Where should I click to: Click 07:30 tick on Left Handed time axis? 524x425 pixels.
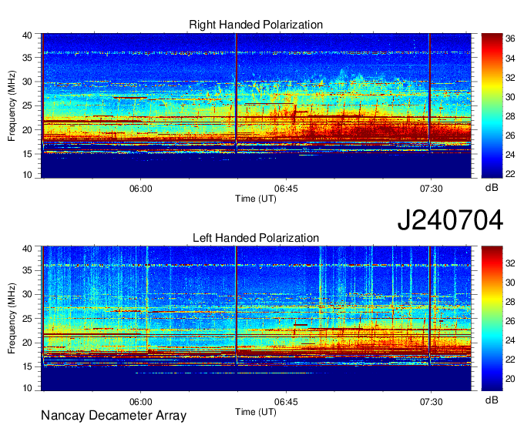431,401
